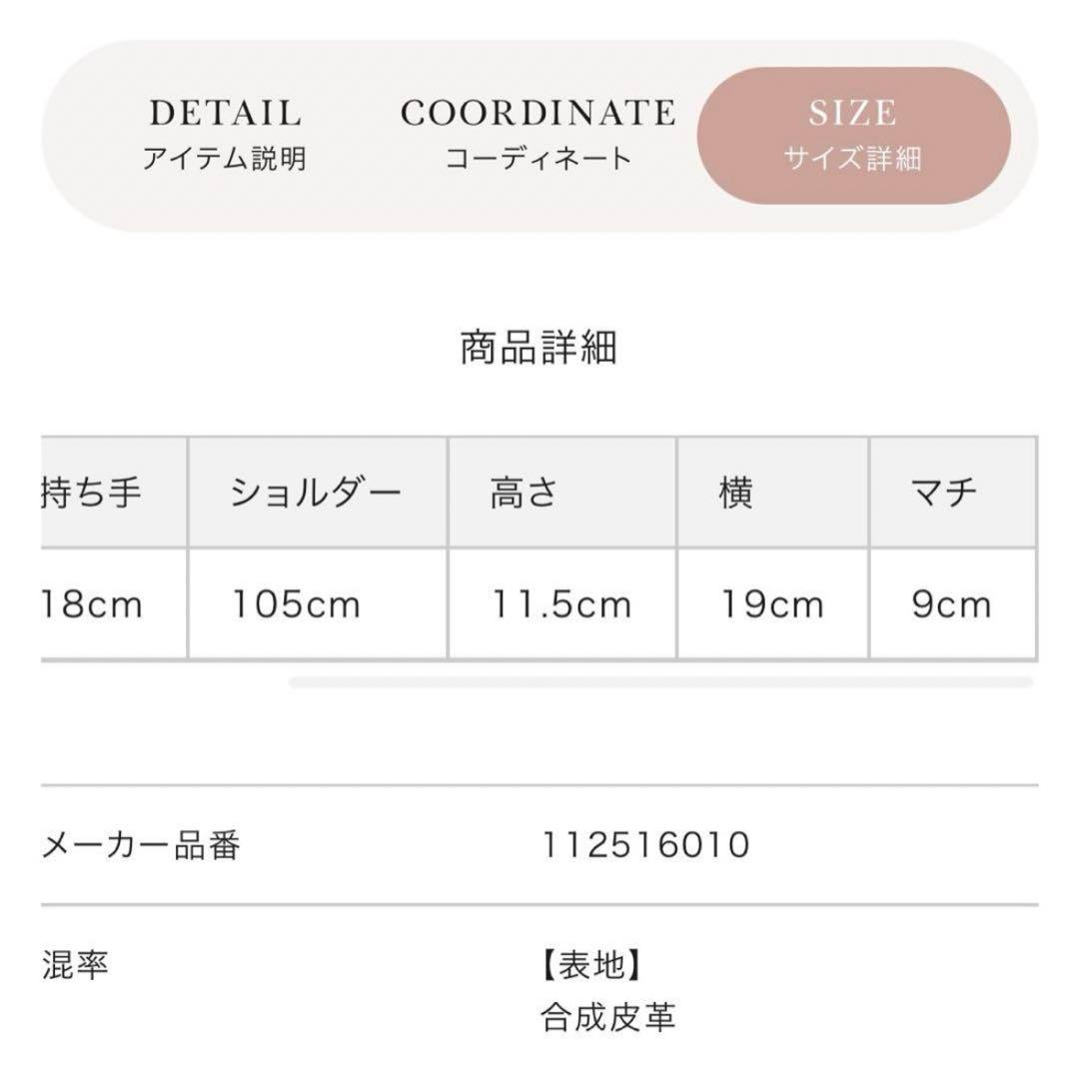Click the 混率 label
This screenshot has width=1079, height=1068.
point(75,964)
